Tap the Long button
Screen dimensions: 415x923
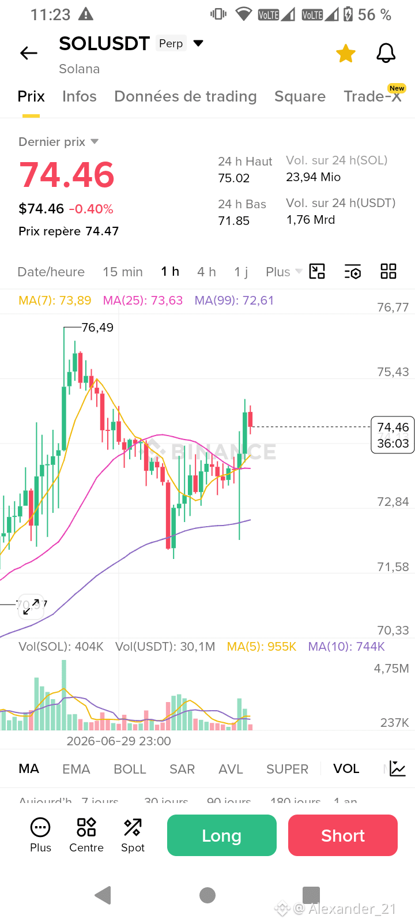222,835
